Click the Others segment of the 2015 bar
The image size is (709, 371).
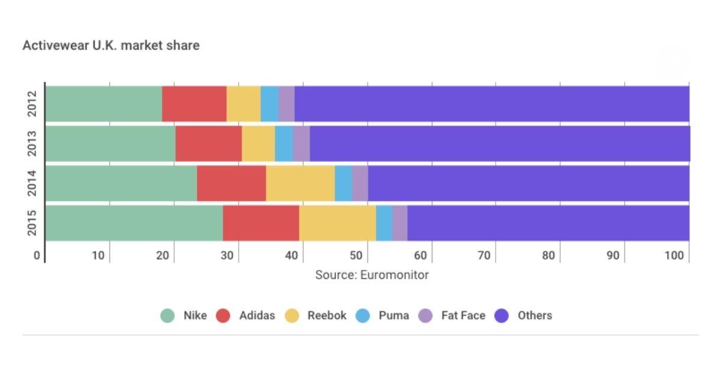(548, 223)
